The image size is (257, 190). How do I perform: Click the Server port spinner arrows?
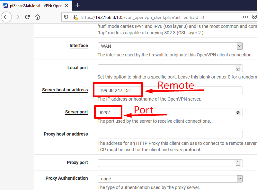[238, 112]
